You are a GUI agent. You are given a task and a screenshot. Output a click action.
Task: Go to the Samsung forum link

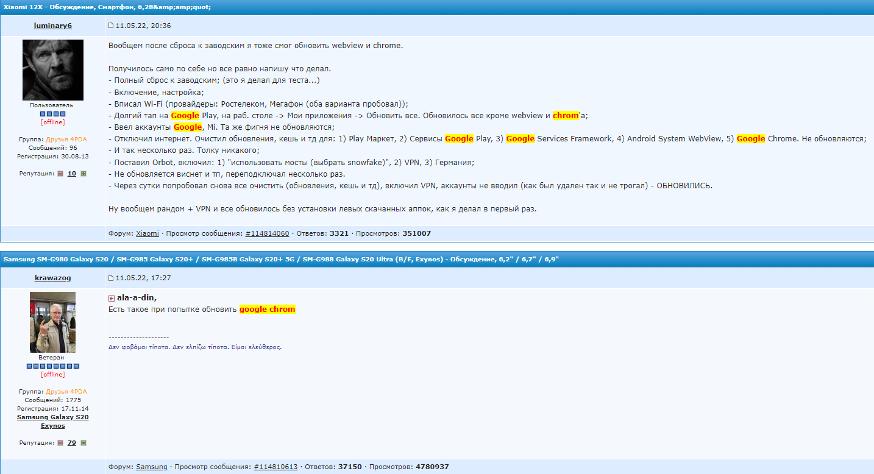click(x=152, y=467)
